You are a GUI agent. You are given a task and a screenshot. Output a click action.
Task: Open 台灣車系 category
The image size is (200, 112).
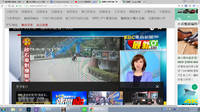150,12
